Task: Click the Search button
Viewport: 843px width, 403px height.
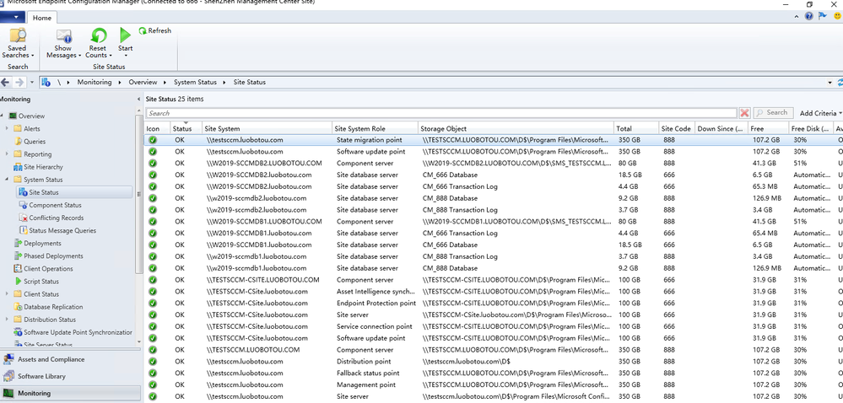Action: tap(773, 113)
